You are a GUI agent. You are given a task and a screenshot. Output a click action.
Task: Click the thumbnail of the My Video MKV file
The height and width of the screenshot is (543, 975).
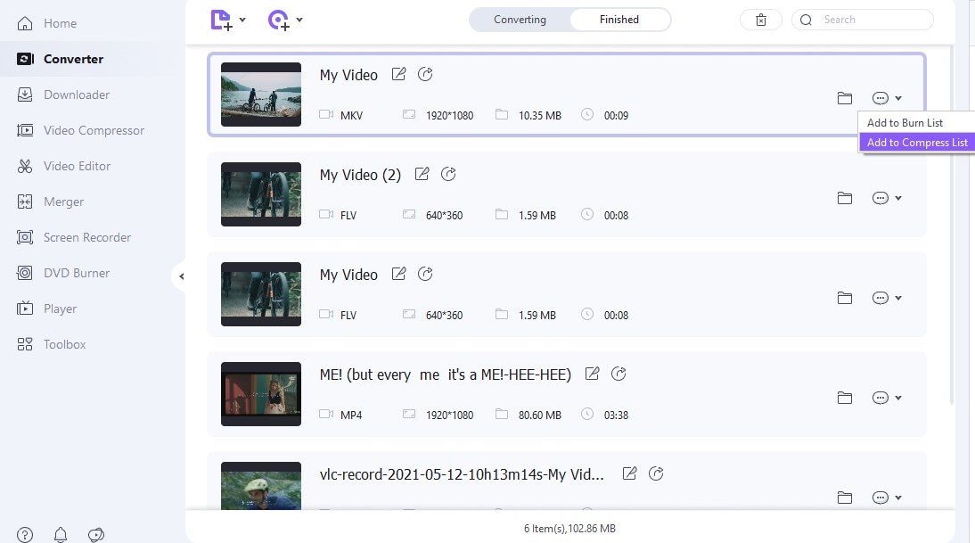261,95
